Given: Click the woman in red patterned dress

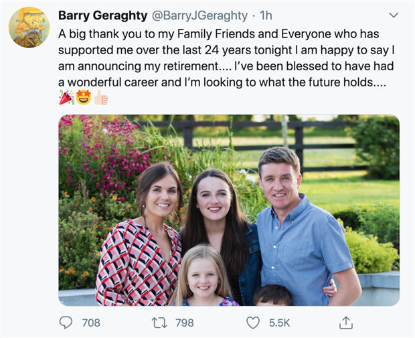Looking at the screenshot, I should tap(142, 248).
